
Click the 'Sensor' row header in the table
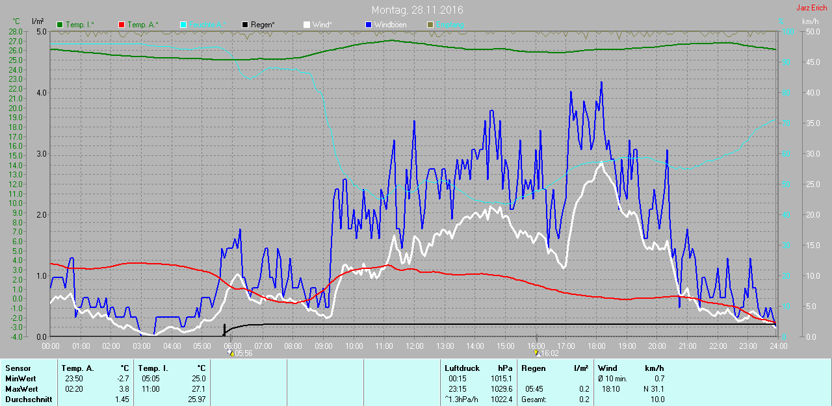click(x=18, y=368)
